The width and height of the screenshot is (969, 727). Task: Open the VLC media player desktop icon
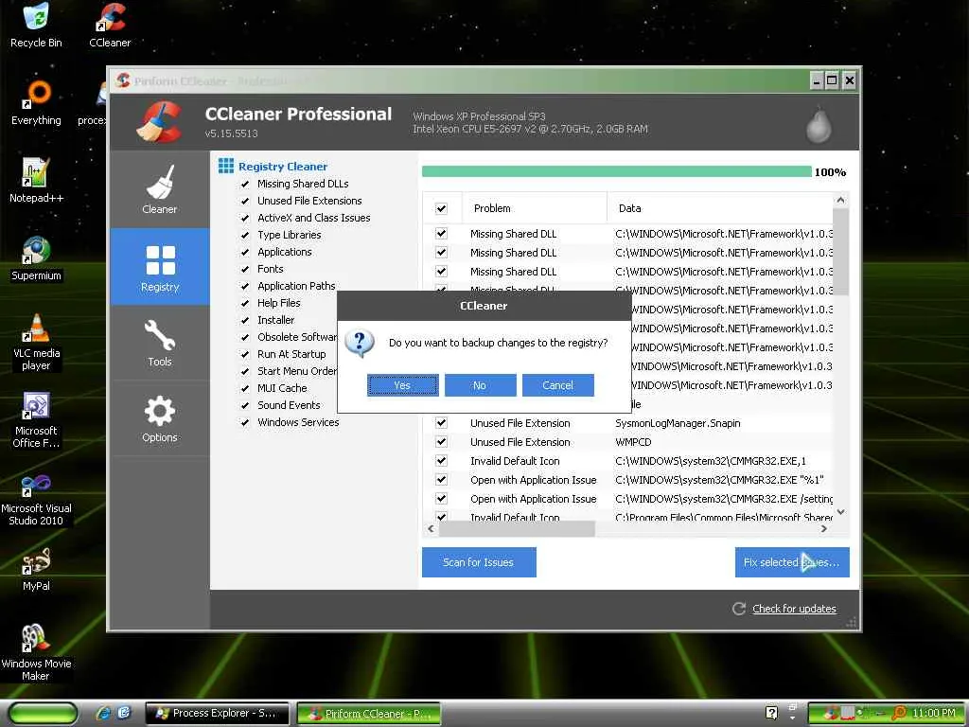pyautogui.click(x=36, y=342)
